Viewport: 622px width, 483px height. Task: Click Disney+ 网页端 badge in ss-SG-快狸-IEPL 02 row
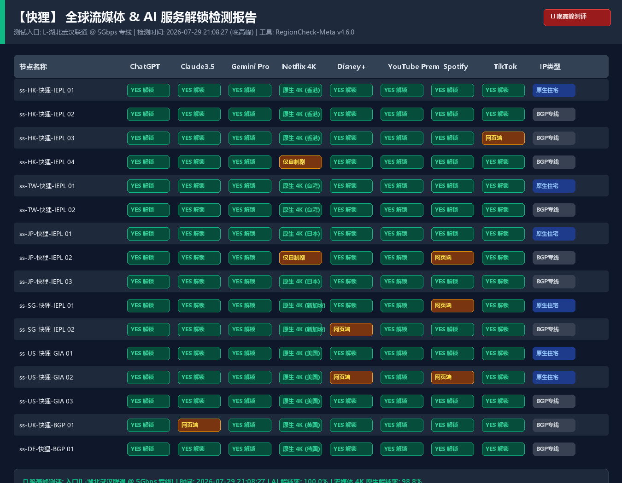pos(351,329)
